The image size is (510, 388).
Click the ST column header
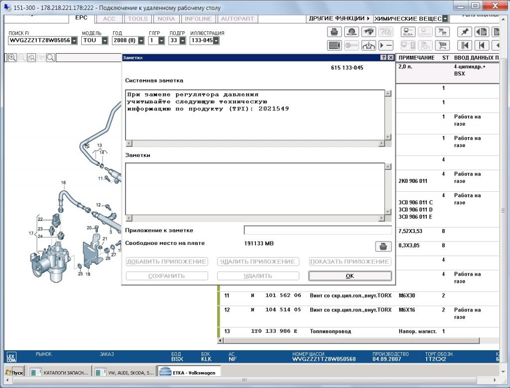coord(445,58)
